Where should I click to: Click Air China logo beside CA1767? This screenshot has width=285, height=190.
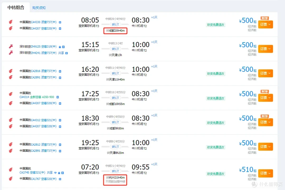click(11, 179)
